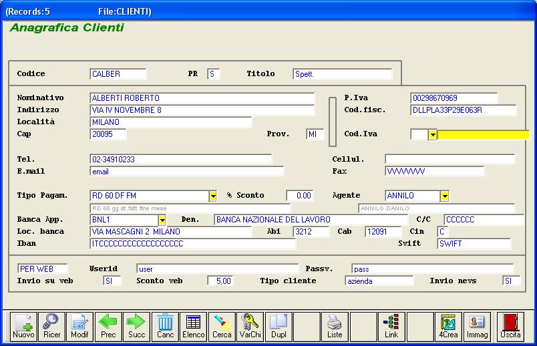Click the Indirizzo field VIA IV NOVEMBRE 8
This screenshot has height=346, width=537.
pos(202,110)
